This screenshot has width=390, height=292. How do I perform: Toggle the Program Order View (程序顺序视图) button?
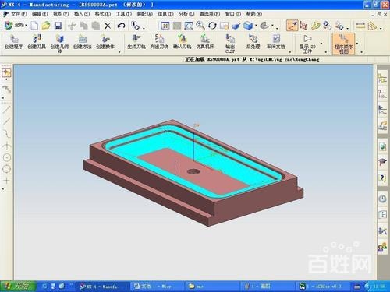click(x=343, y=44)
